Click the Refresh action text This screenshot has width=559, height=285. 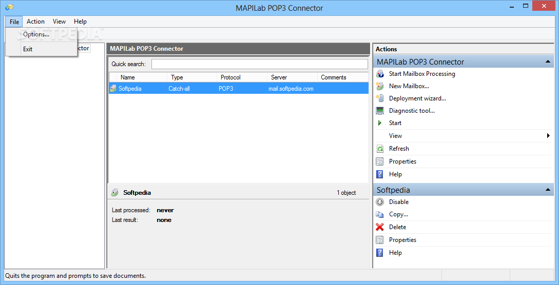pyautogui.click(x=399, y=149)
